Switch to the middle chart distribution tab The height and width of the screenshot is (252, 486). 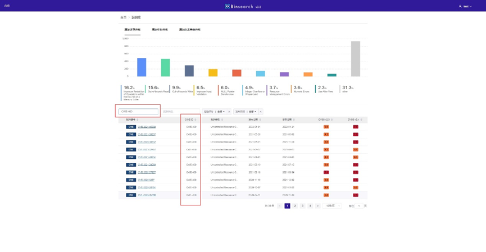[160, 30]
